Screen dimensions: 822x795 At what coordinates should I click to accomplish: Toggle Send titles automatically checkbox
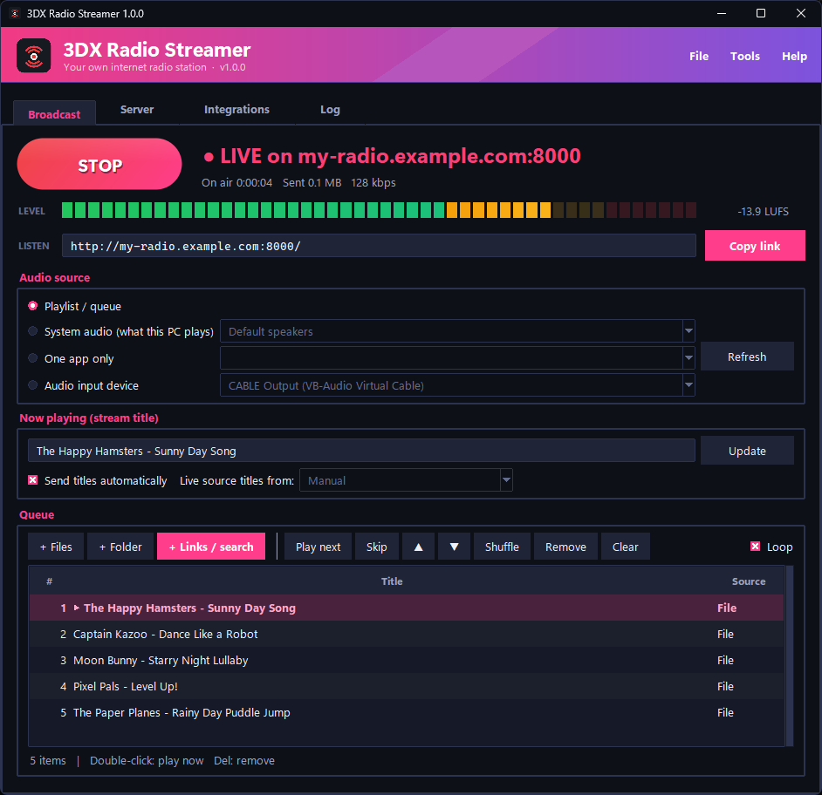[33, 480]
